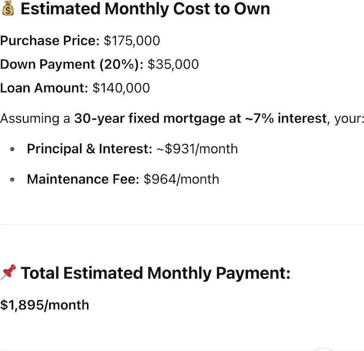Click the $964/month maintenance value

coord(181,179)
